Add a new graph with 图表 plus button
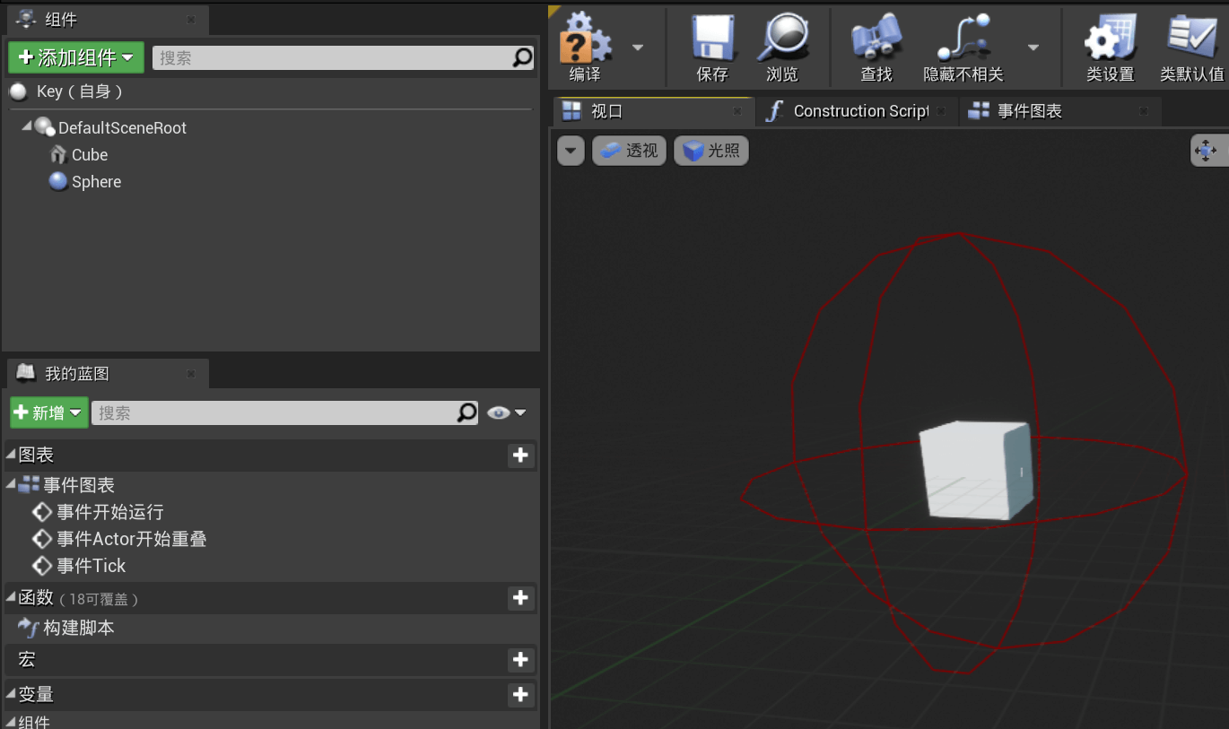The height and width of the screenshot is (729, 1229). tap(520, 456)
